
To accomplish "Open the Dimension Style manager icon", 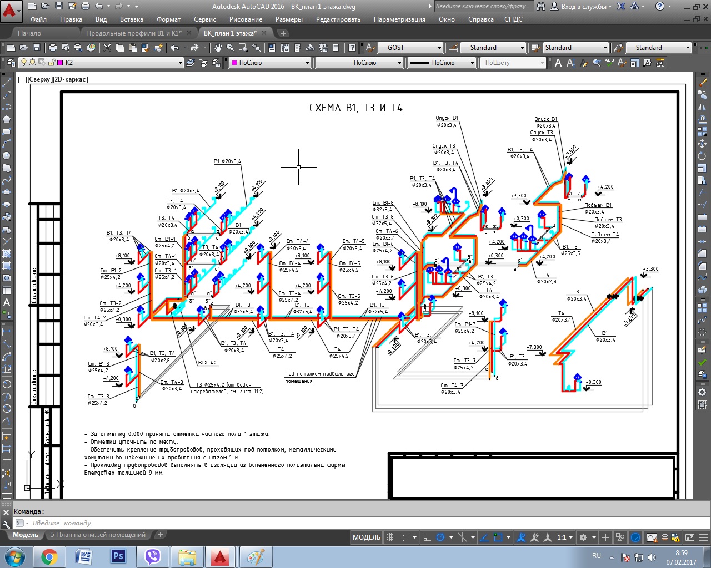I will pyautogui.click(x=453, y=48).
